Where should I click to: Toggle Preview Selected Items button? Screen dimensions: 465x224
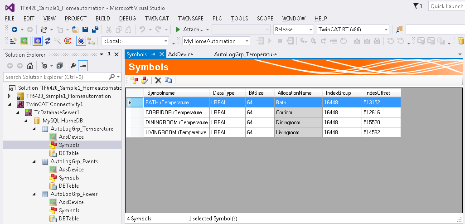[x=83, y=66]
